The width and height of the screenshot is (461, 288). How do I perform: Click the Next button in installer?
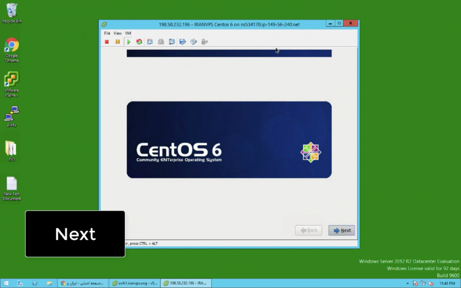pyautogui.click(x=341, y=230)
